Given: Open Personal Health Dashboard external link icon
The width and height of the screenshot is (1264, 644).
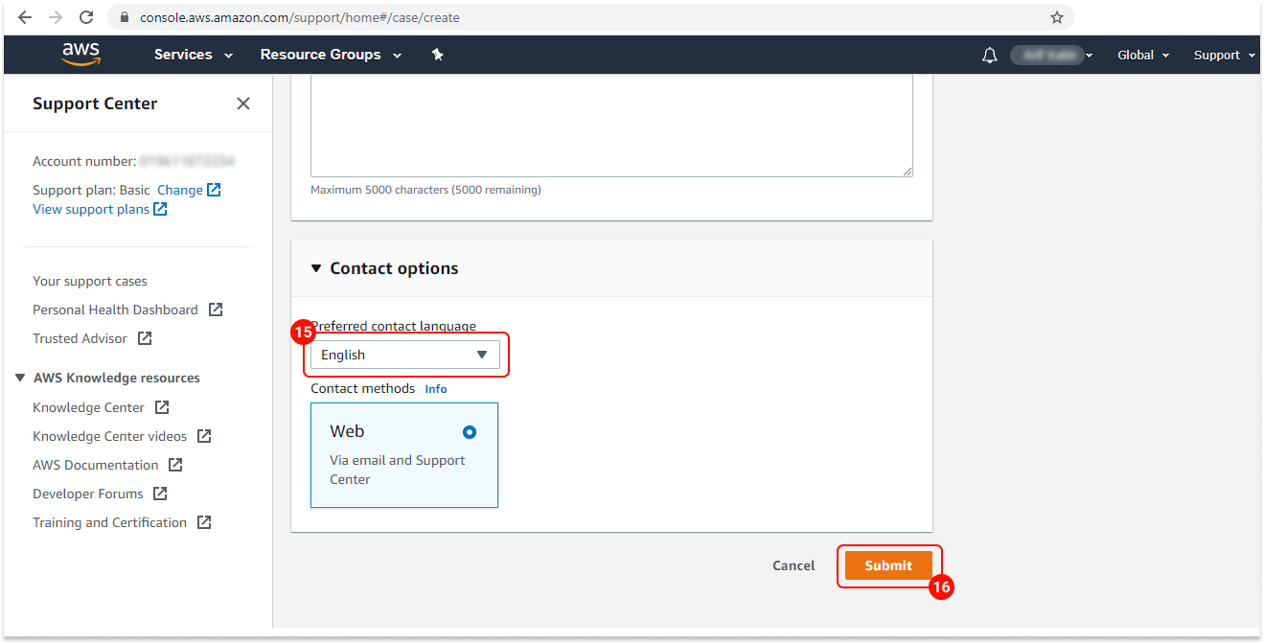Looking at the screenshot, I should coord(215,309).
